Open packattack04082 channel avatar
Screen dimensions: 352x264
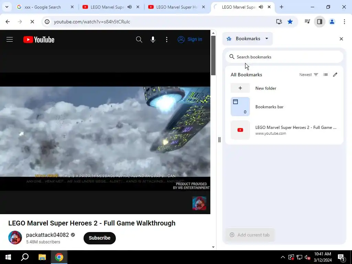[15, 238]
